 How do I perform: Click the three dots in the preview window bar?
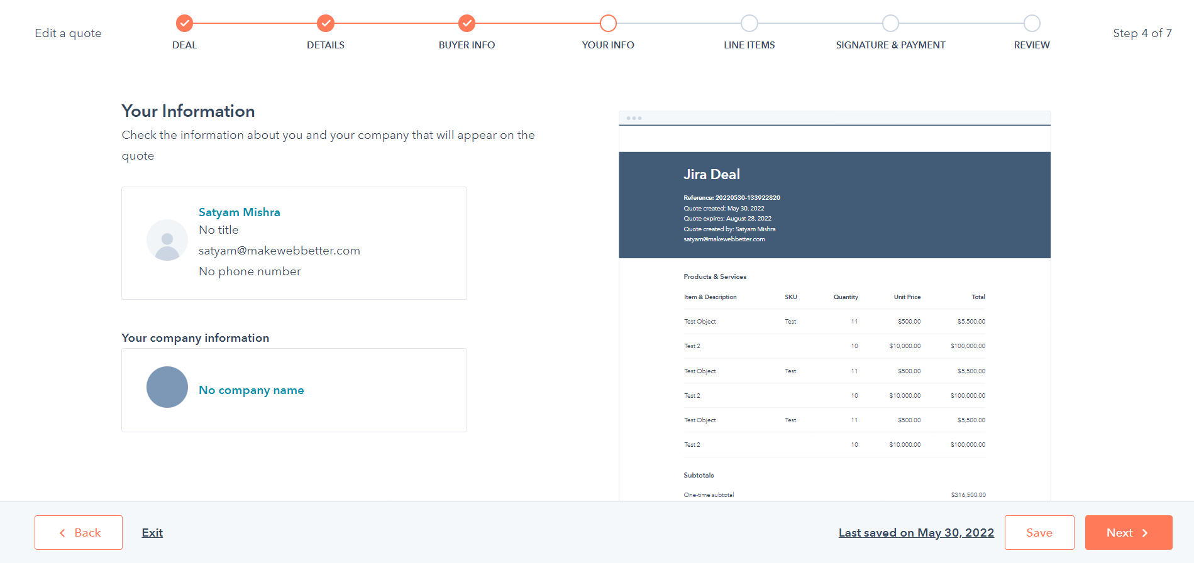coord(634,118)
